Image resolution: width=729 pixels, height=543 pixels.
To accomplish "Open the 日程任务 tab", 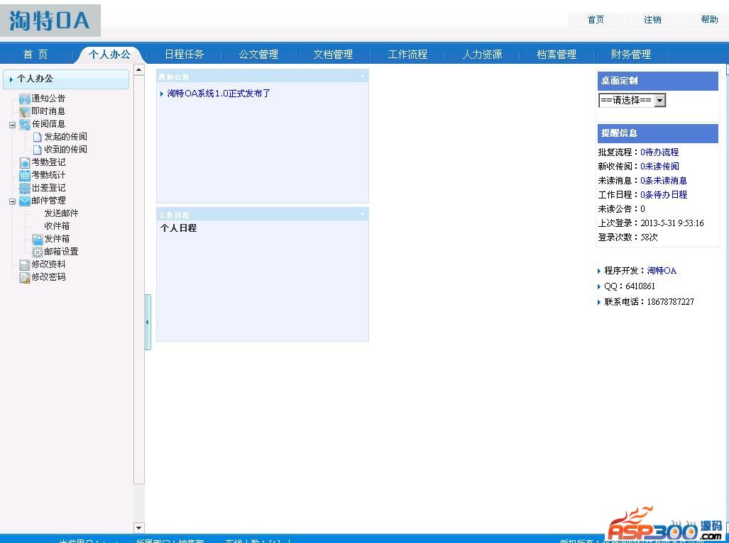I will 185,55.
